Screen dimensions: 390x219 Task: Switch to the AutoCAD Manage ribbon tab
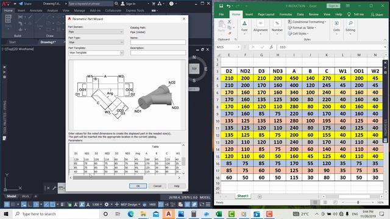(79, 10)
